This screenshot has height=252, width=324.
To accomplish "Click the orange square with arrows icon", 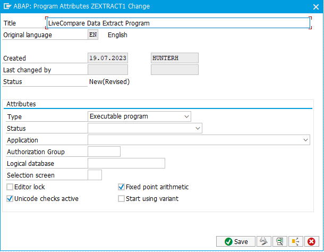I will pyautogui.click(x=296, y=241).
